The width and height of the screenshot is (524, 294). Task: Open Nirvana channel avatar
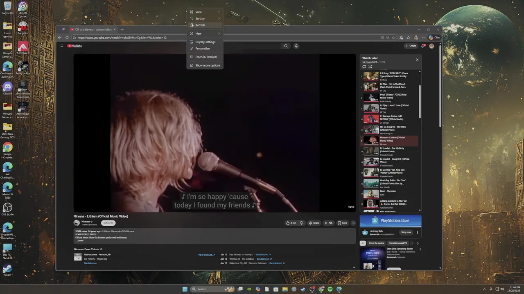77,223
